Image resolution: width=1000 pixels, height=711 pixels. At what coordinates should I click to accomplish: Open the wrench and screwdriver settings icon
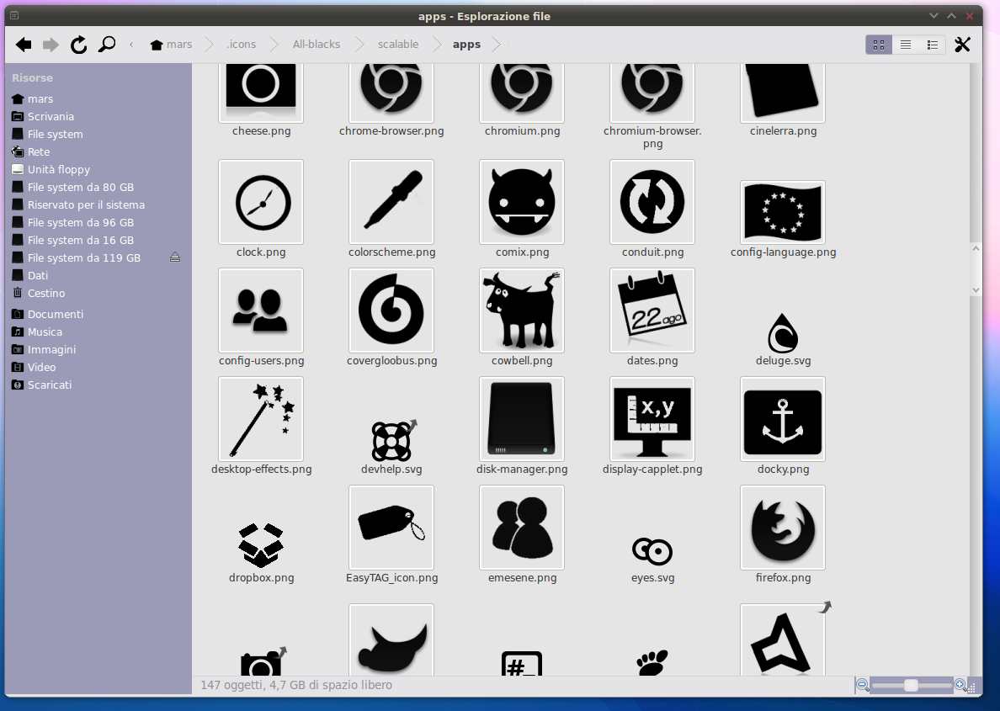coord(962,45)
